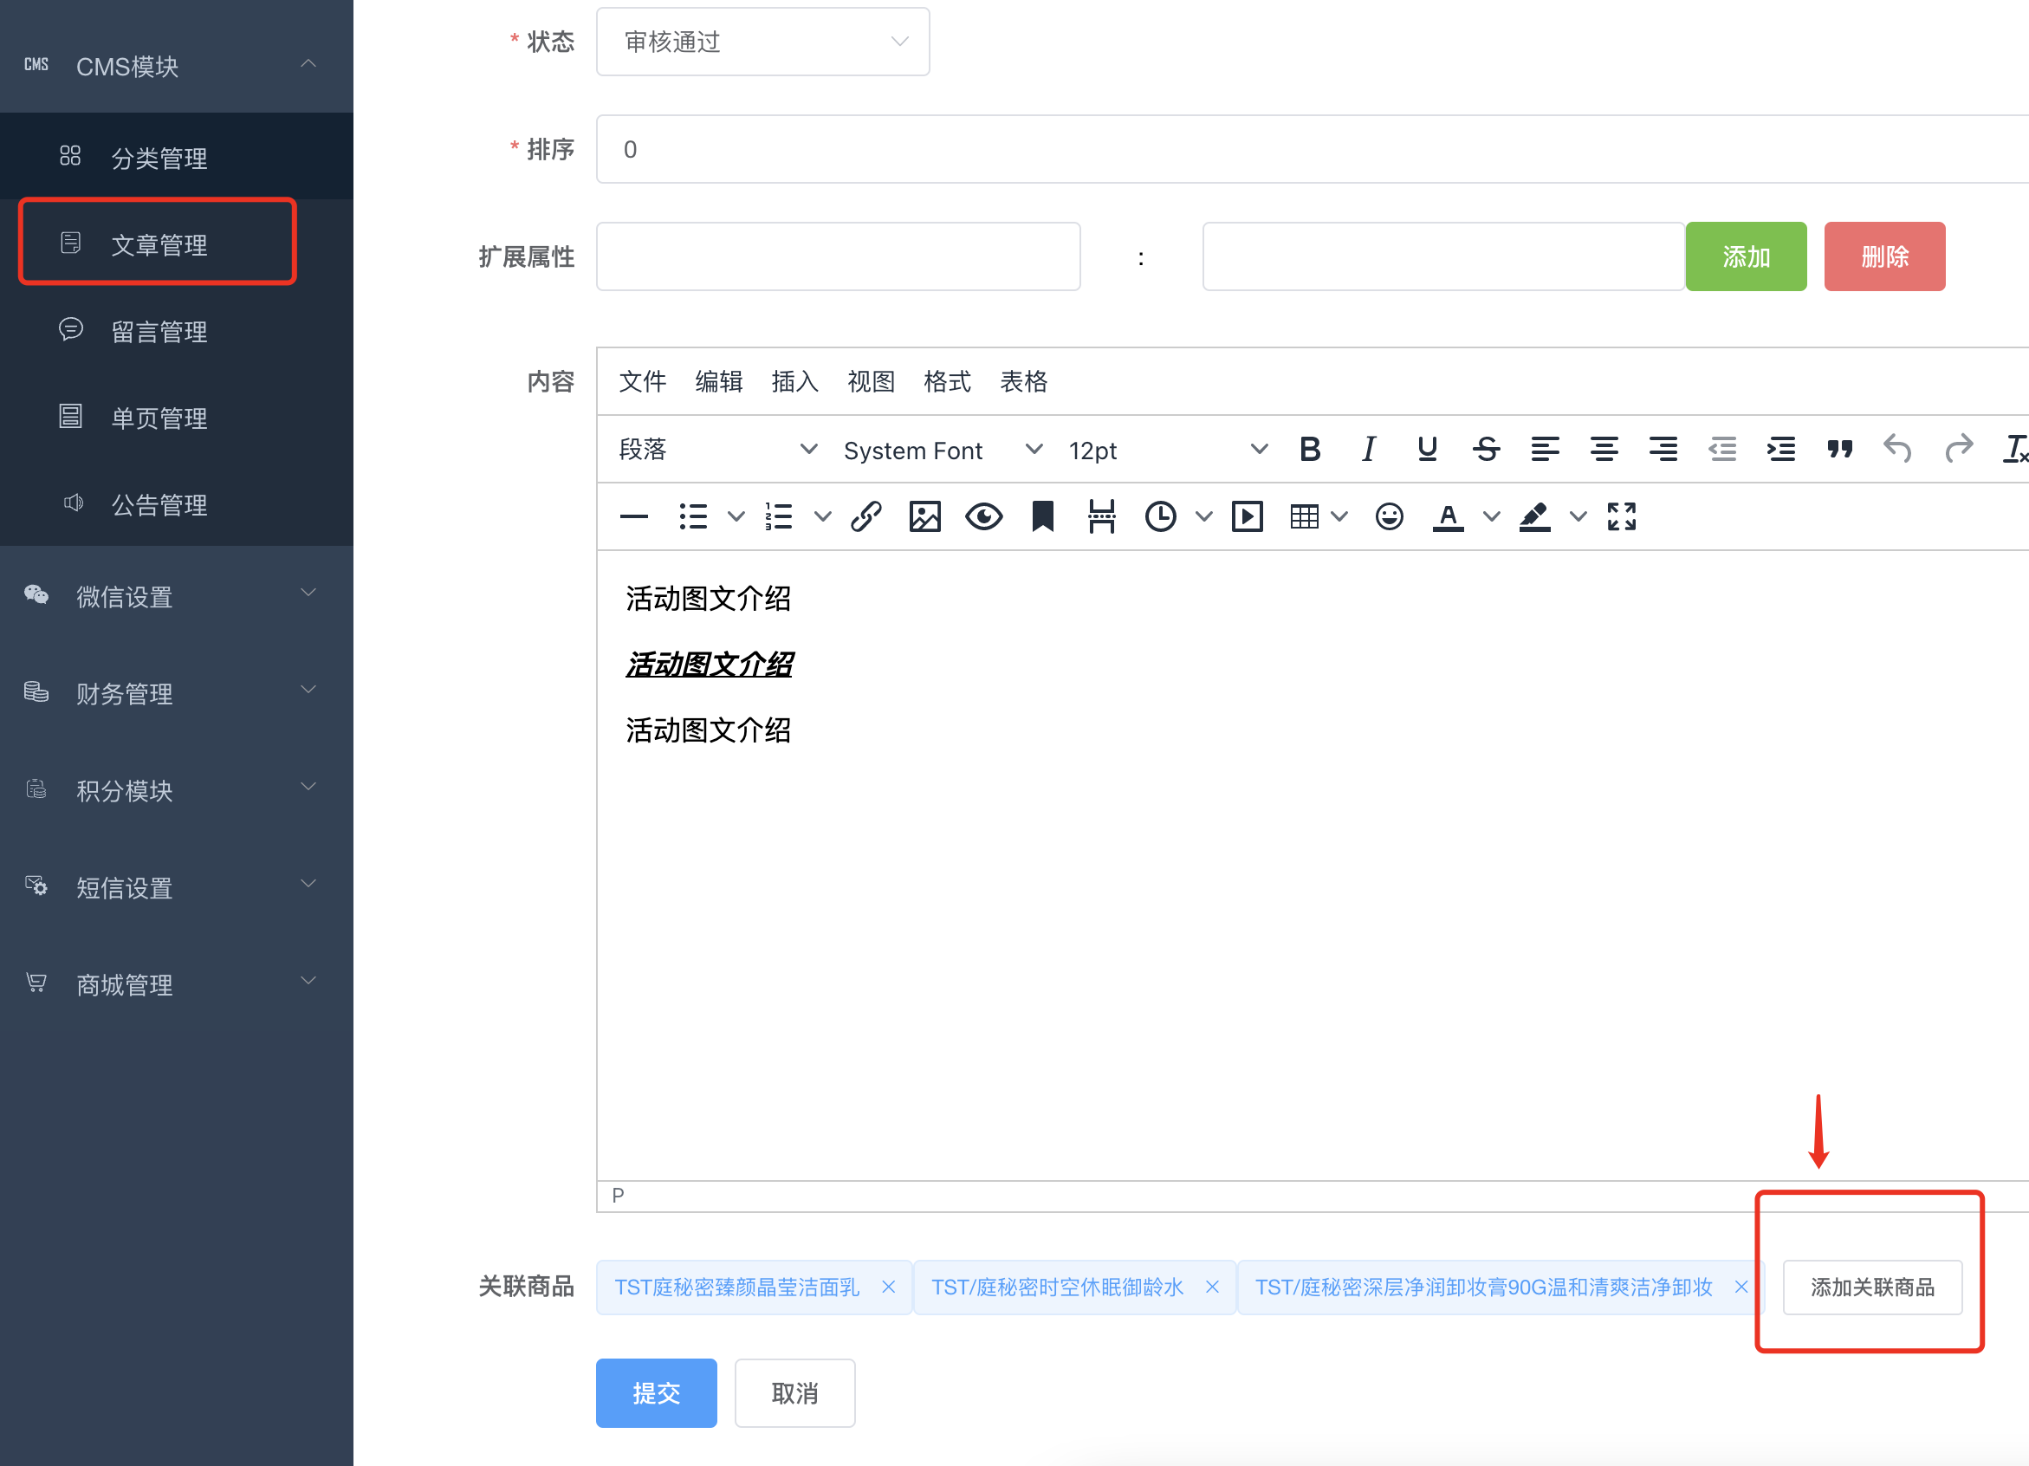Open the 插入 editor menu
The height and width of the screenshot is (1466, 2029).
(794, 382)
